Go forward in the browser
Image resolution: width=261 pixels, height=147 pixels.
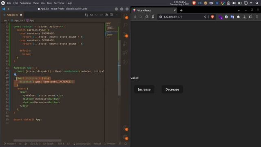point(141,17)
